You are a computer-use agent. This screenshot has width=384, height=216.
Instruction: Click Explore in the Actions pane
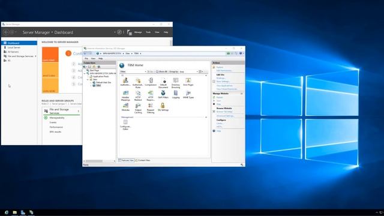click(x=220, y=67)
